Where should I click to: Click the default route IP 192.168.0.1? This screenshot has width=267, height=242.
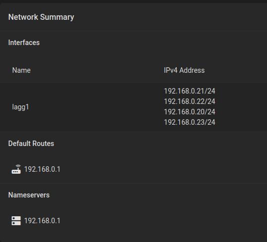[x=42, y=169]
